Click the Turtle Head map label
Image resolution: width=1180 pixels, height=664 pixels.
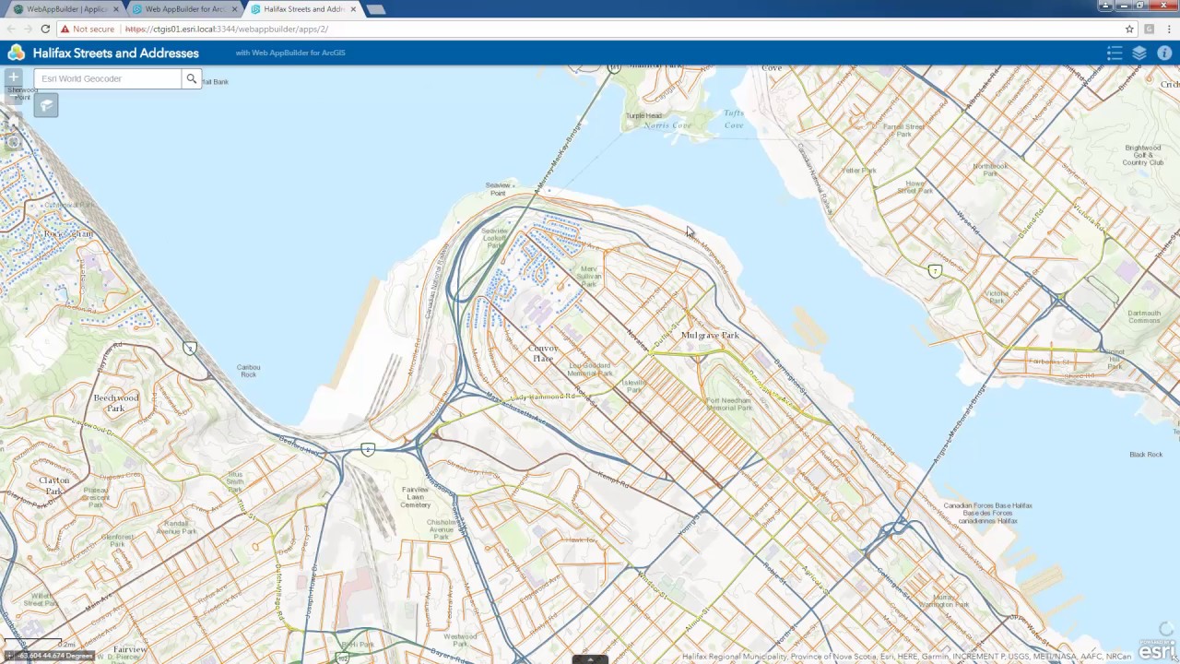click(x=643, y=116)
